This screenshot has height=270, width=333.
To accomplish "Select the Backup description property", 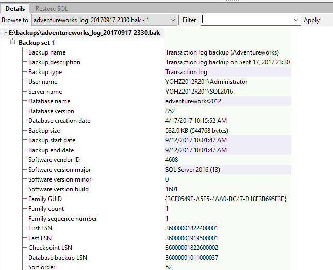I will pos(54,62).
